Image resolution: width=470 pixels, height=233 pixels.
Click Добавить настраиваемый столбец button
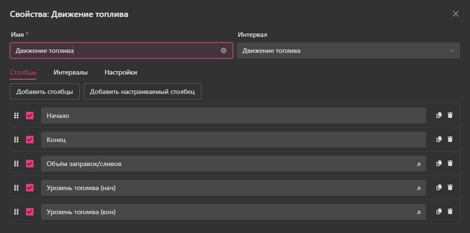pos(142,92)
